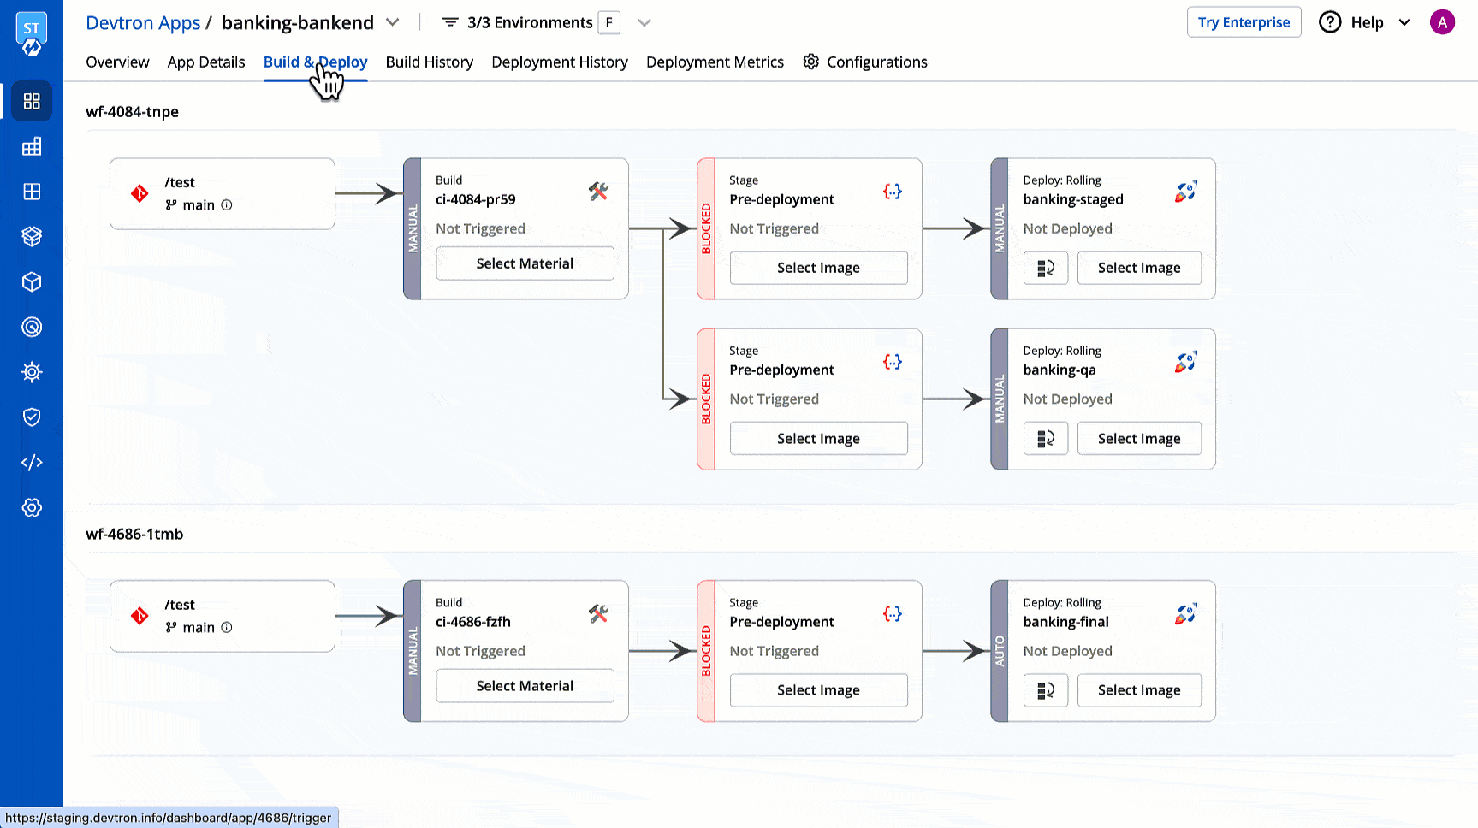Open global settings gear in sidebar
This screenshot has height=828, width=1478.
coord(32,508)
